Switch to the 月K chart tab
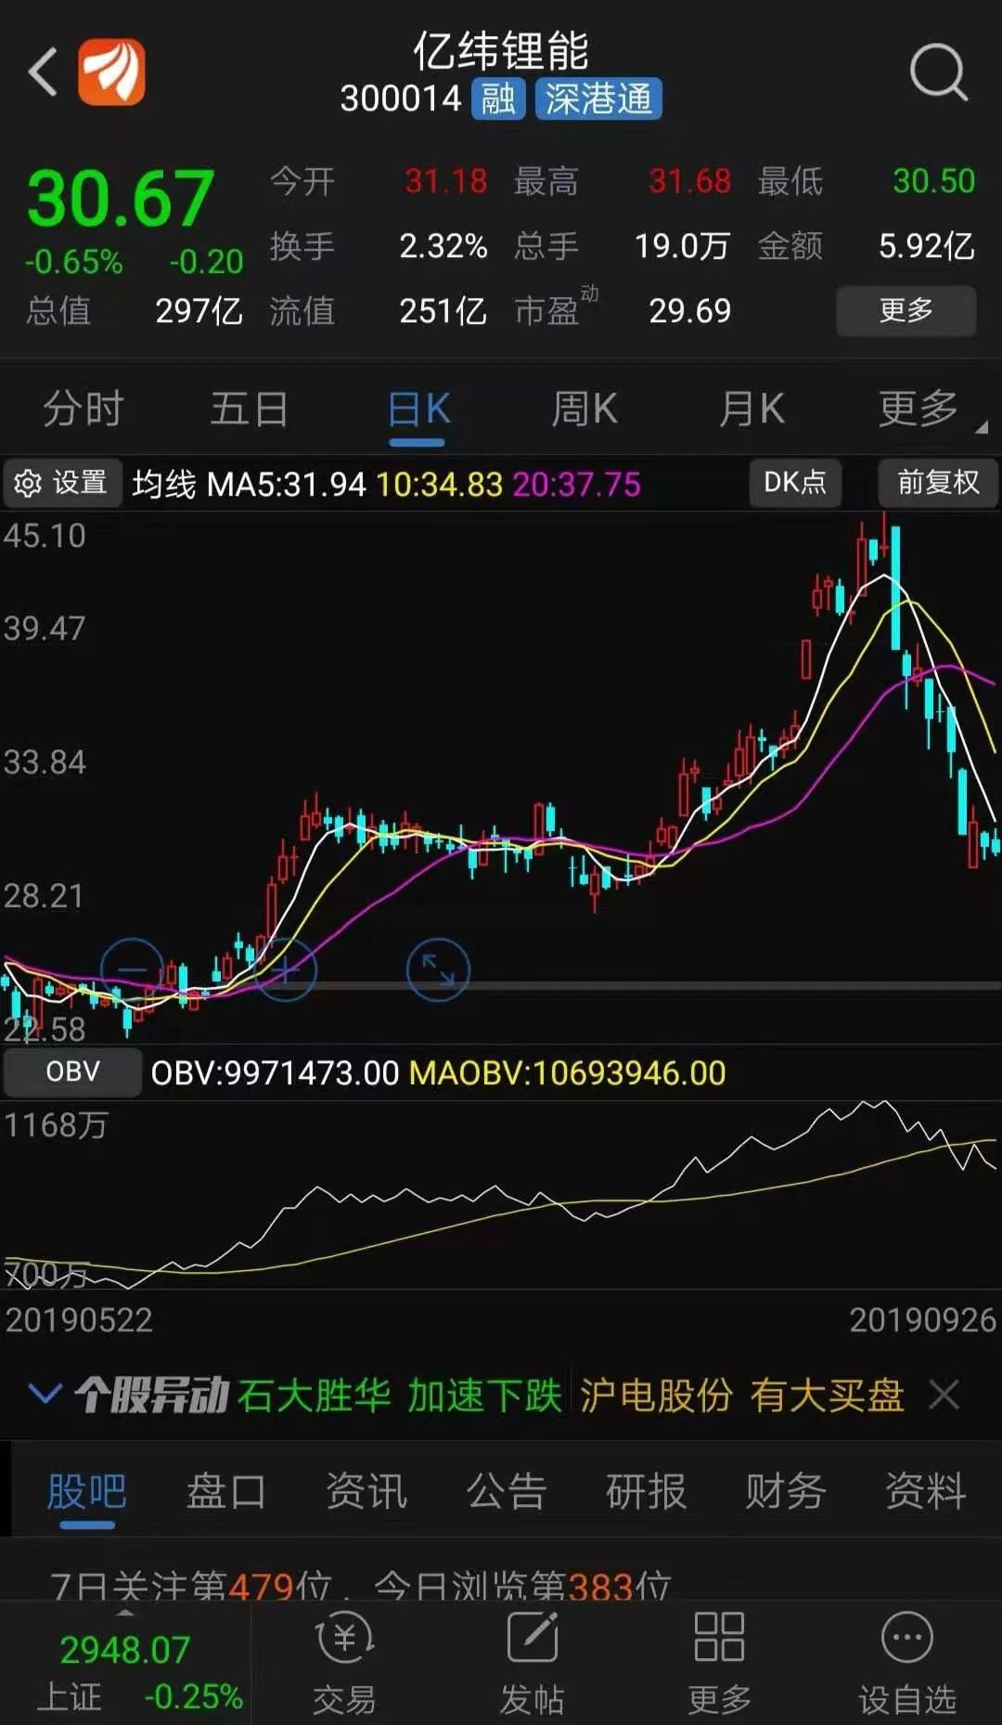1002x1725 pixels. 751,409
